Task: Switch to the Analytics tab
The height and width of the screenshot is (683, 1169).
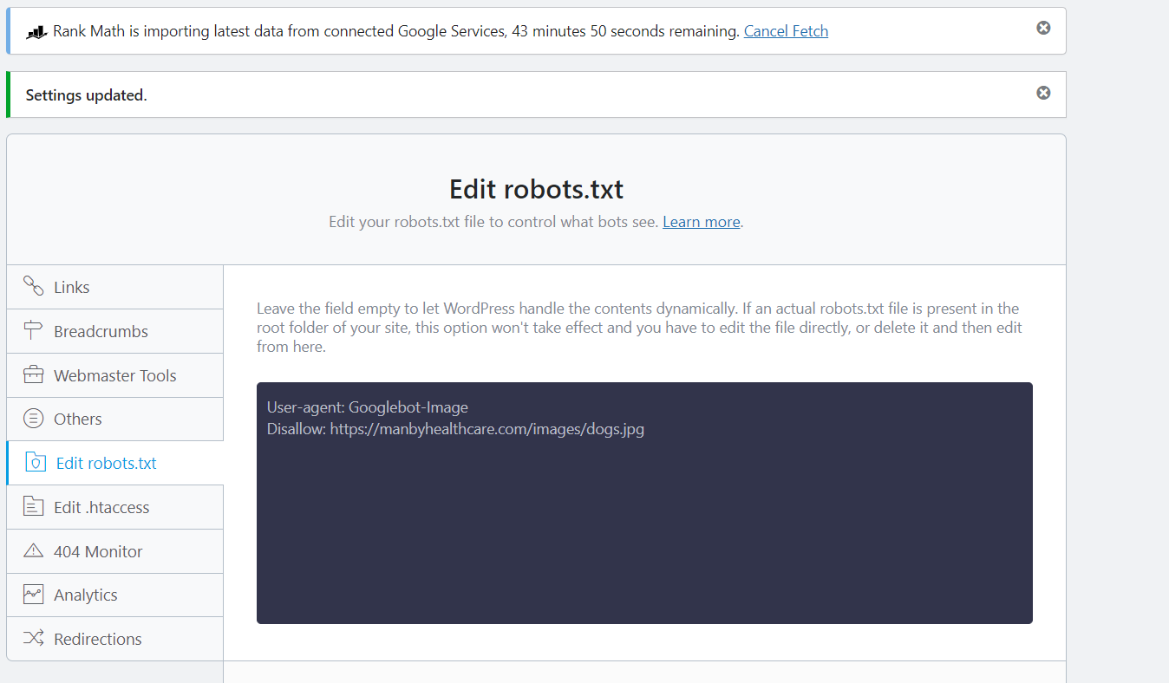Action: pos(115,595)
